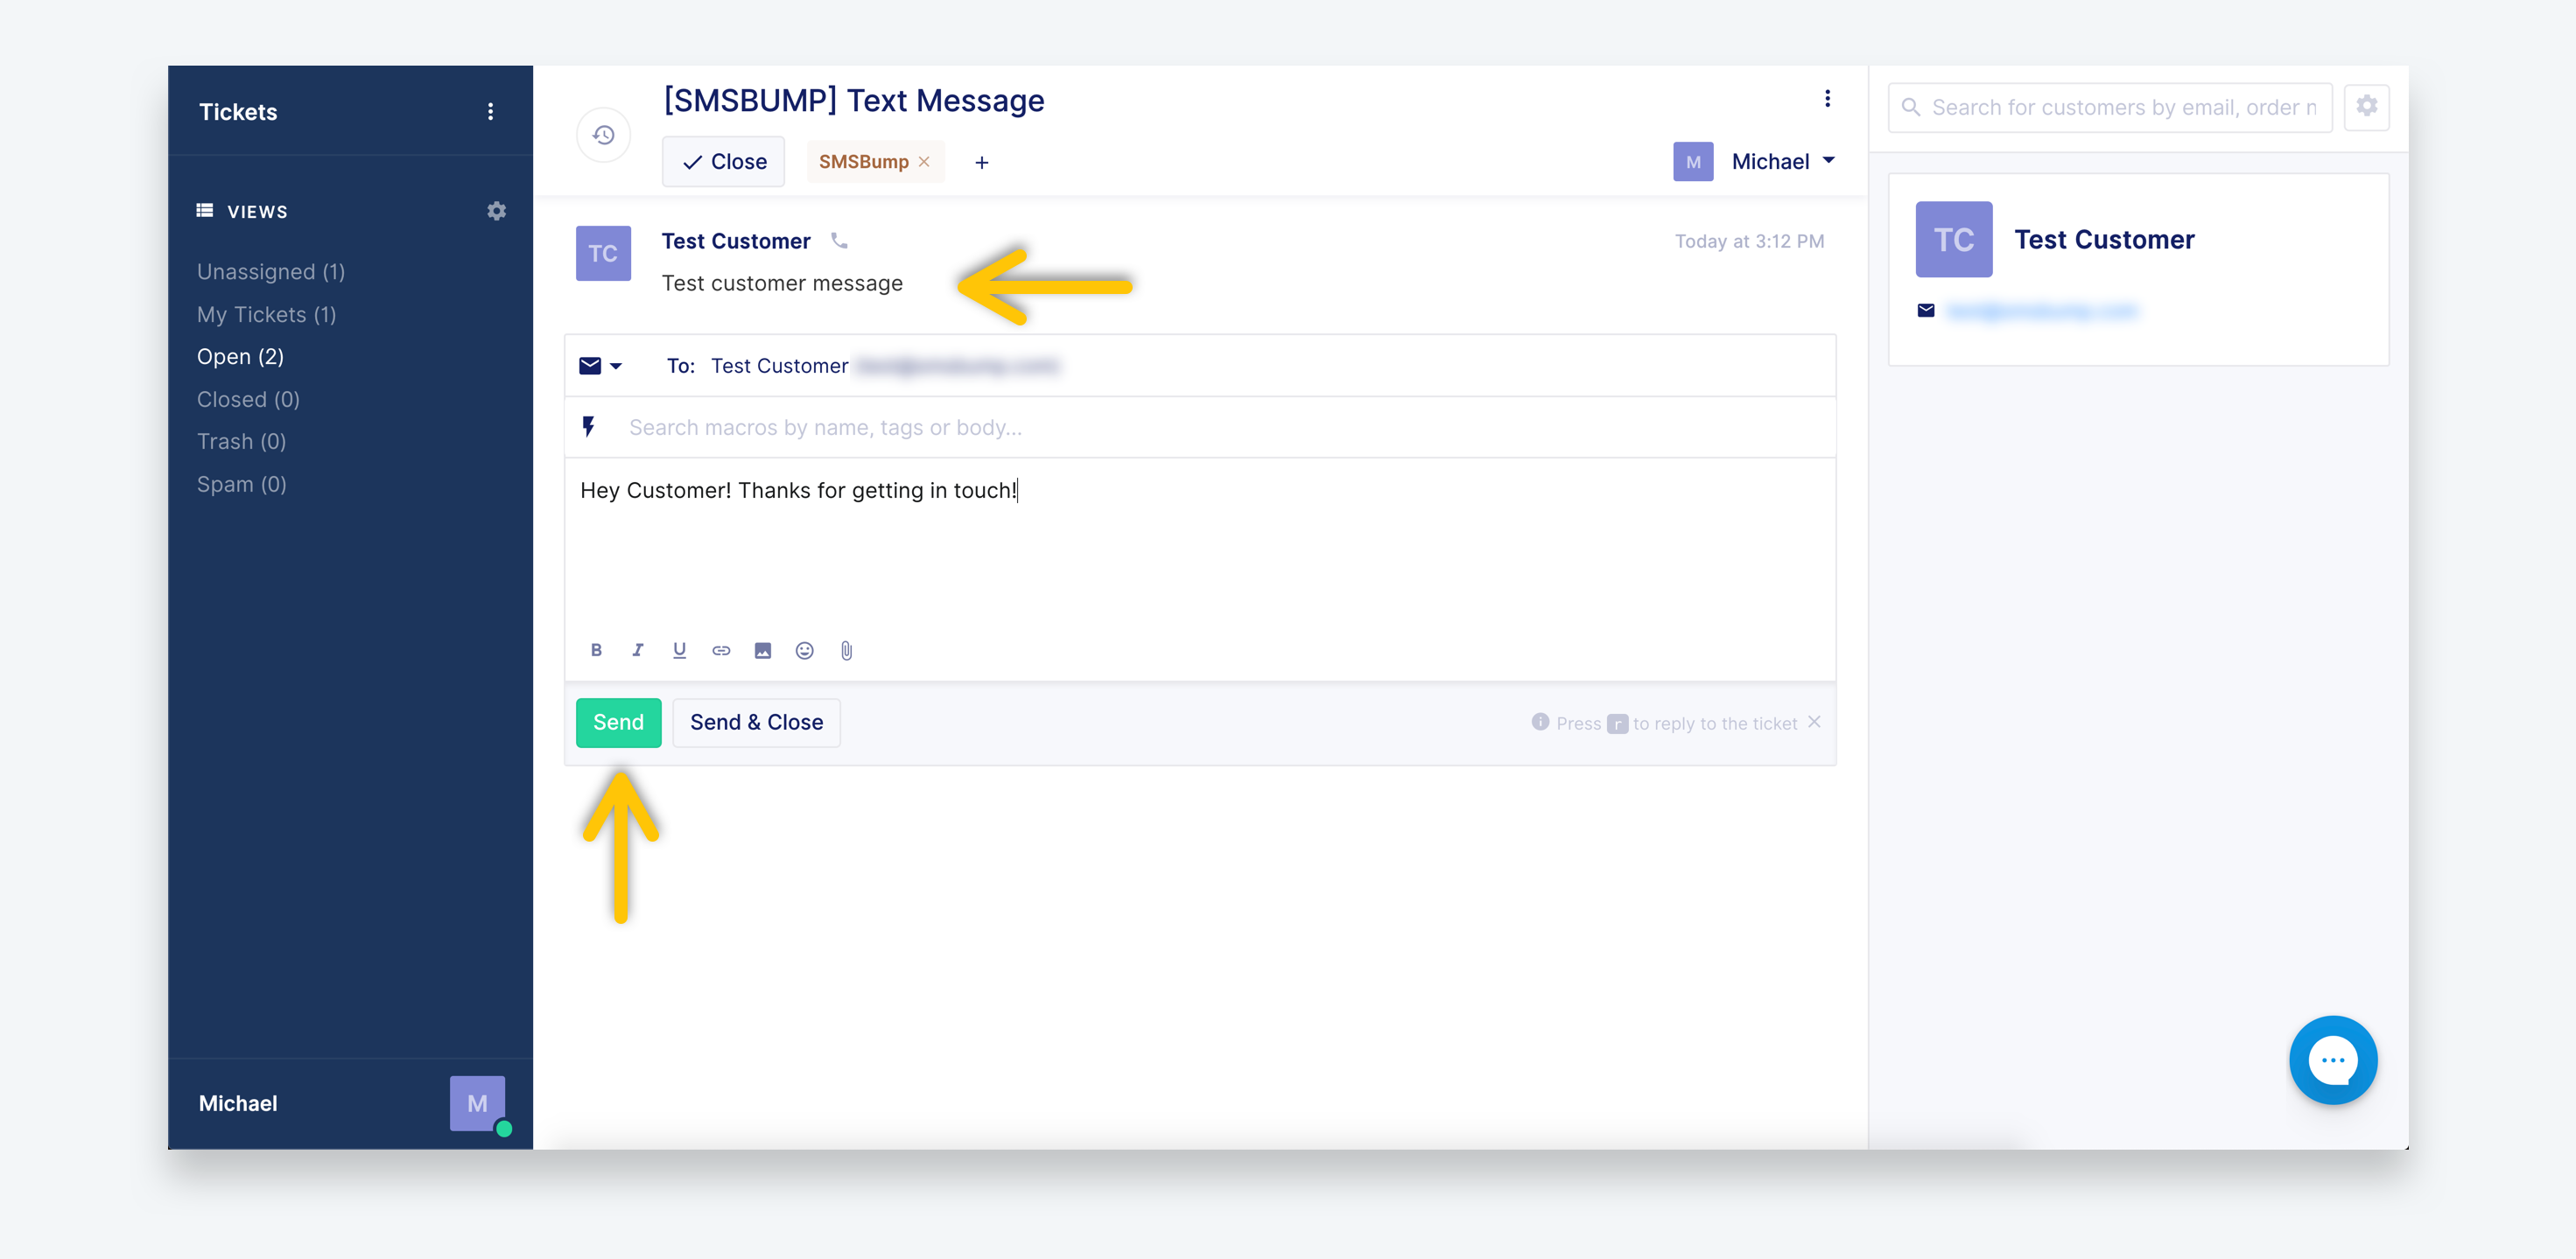Apply bold formatting
This screenshot has width=2576, height=1259.
click(x=596, y=650)
